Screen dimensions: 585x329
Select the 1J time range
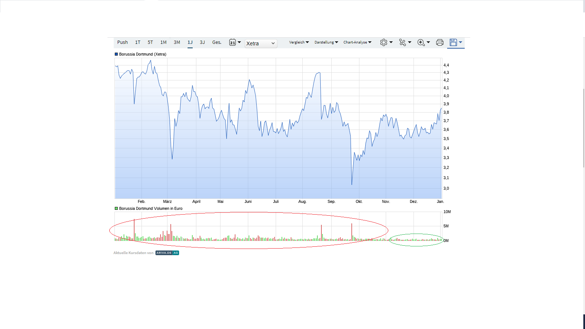(190, 42)
